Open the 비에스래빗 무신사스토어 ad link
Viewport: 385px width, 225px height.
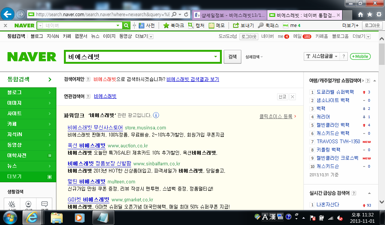pyautogui.click(x=95, y=127)
